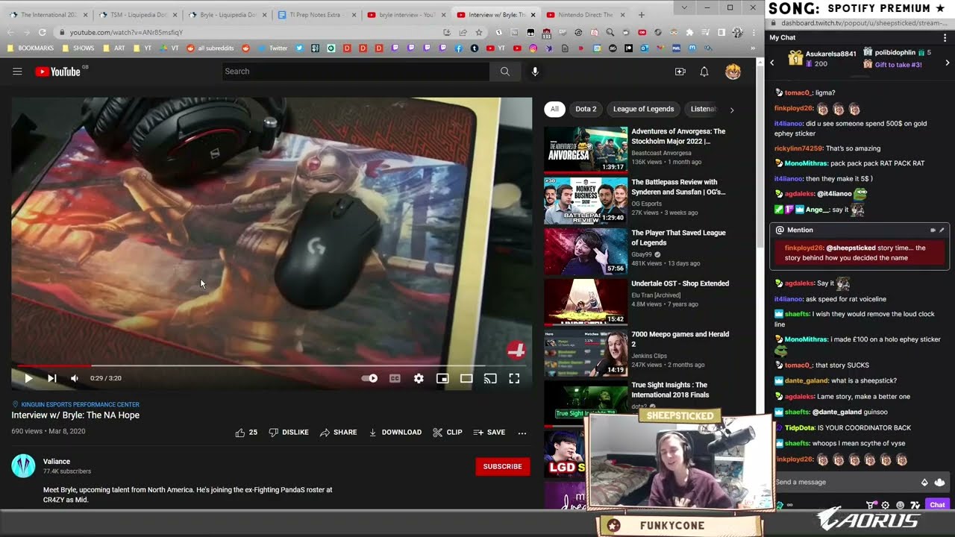The width and height of the screenshot is (955, 537).
Task: Open the YouTube hamburger guide menu
Action: point(17,72)
